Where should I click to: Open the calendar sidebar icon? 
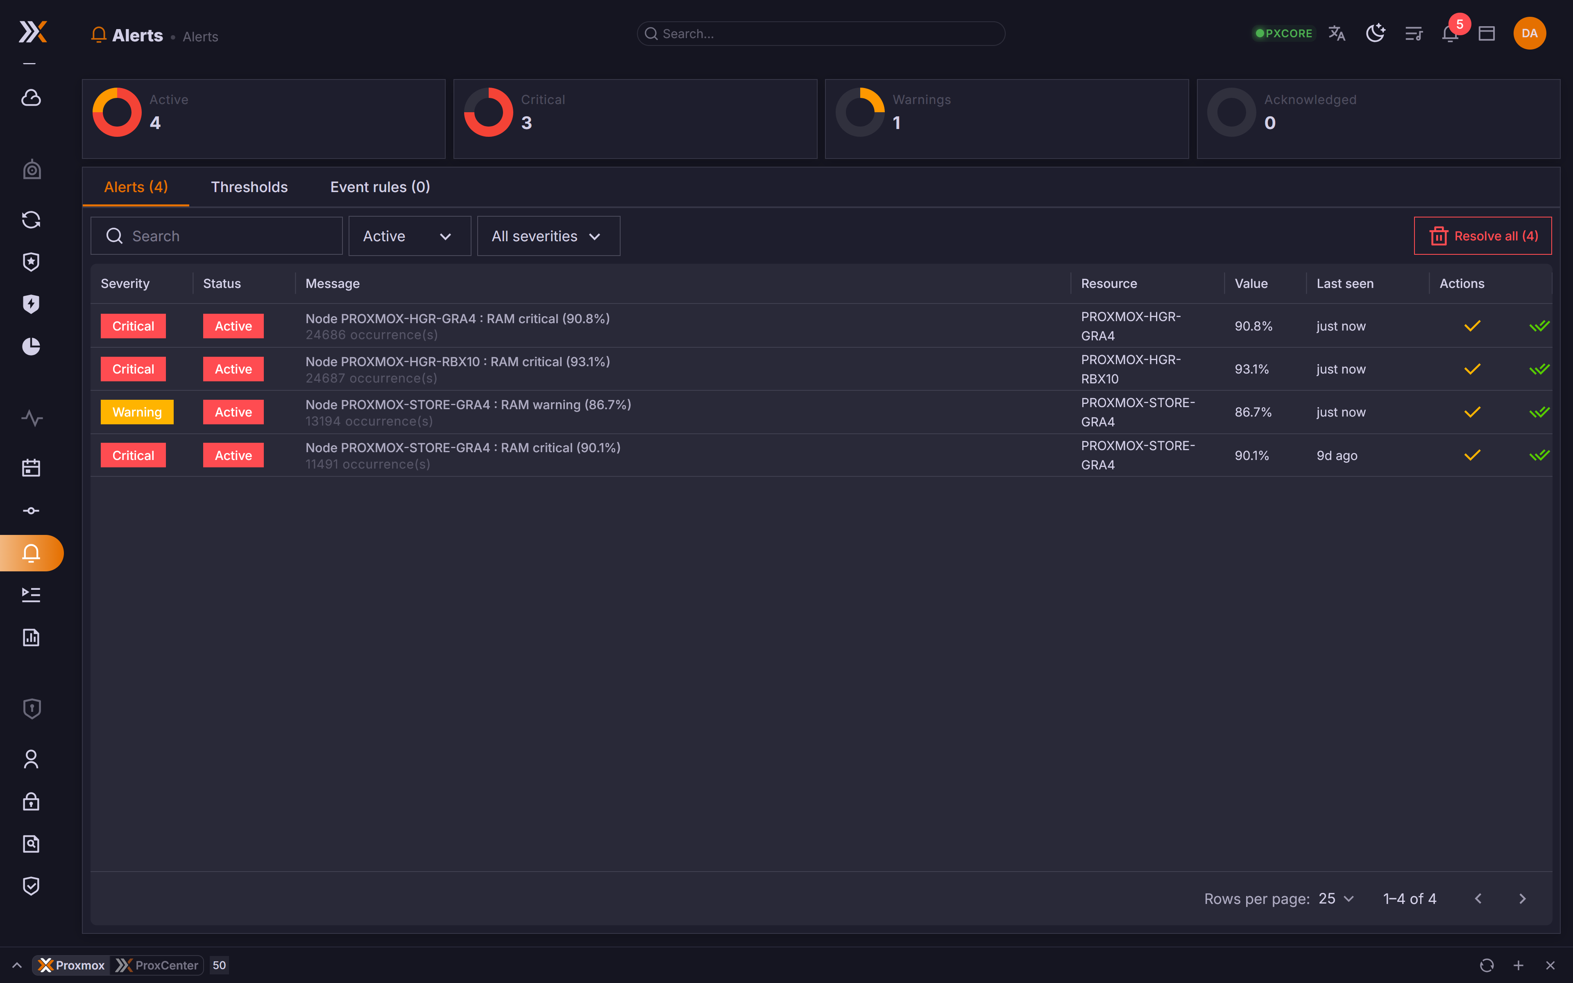click(x=31, y=467)
